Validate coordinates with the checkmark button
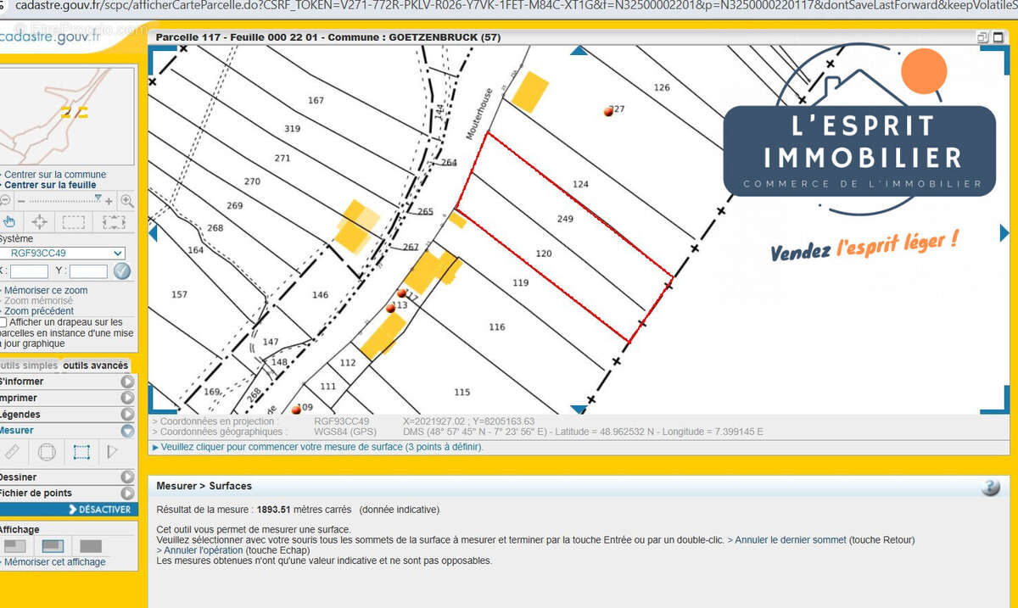This screenshot has height=608, width=1018. (122, 271)
